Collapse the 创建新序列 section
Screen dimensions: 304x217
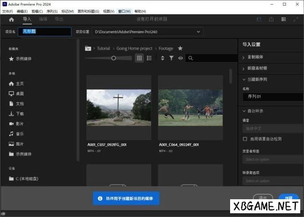pyautogui.click(x=244, y=80)
